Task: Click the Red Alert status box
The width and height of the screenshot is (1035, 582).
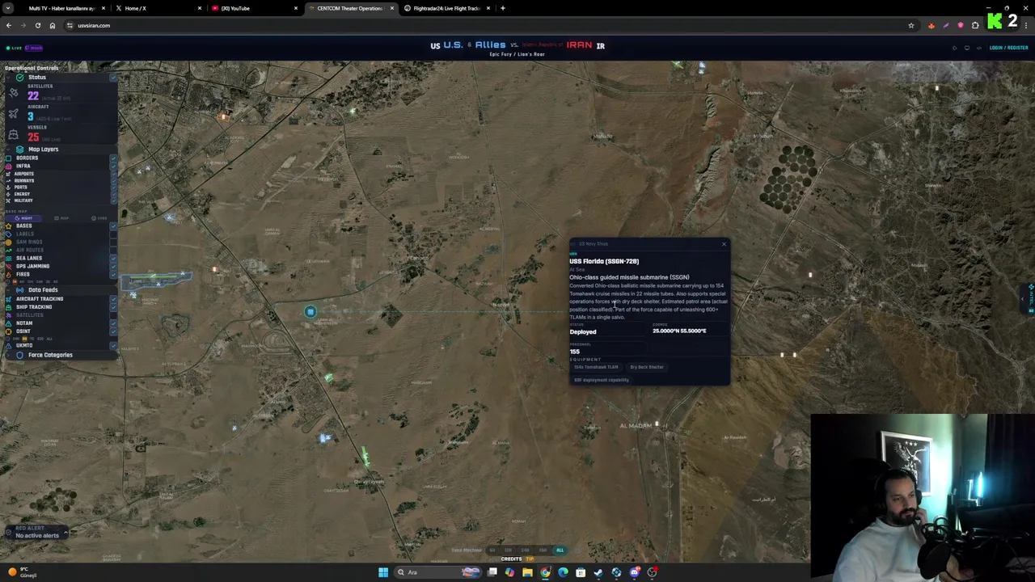Action: [x=36, y=532]
